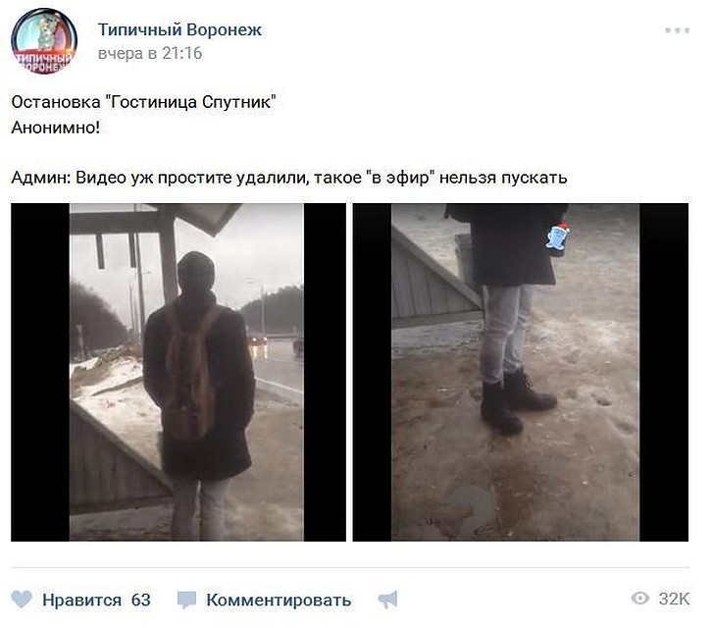The width and height of the screenshot is (713, 628).
Task: Click the Анонимно! text line
Action: pos(56,128)
